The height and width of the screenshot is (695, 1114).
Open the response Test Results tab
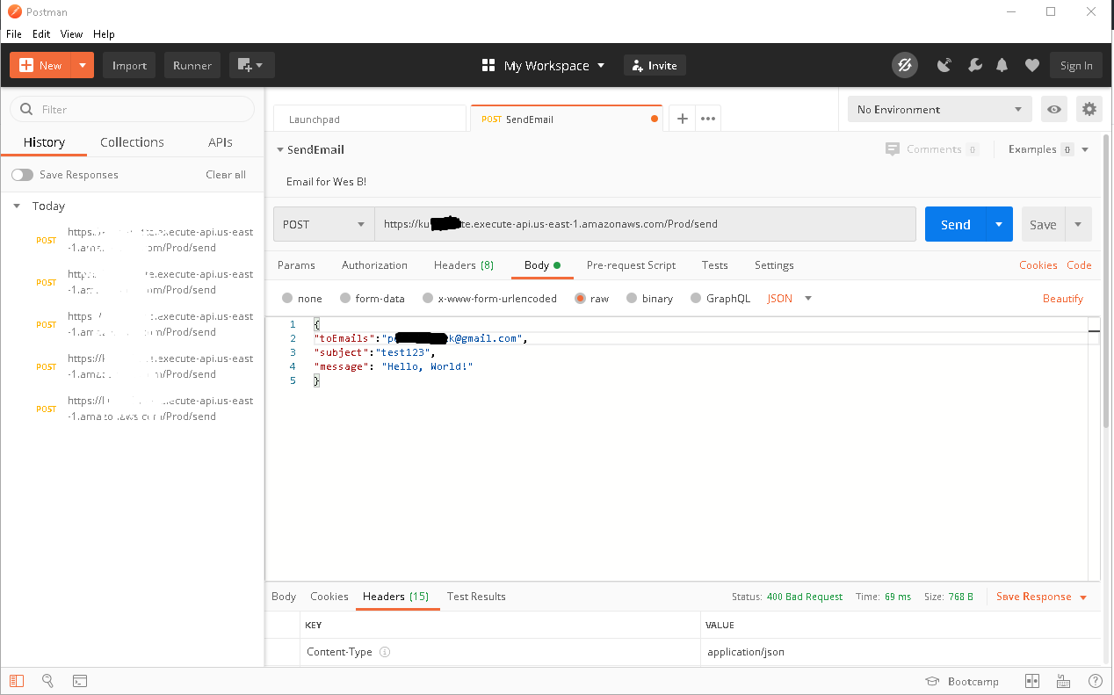click(476, 597)
